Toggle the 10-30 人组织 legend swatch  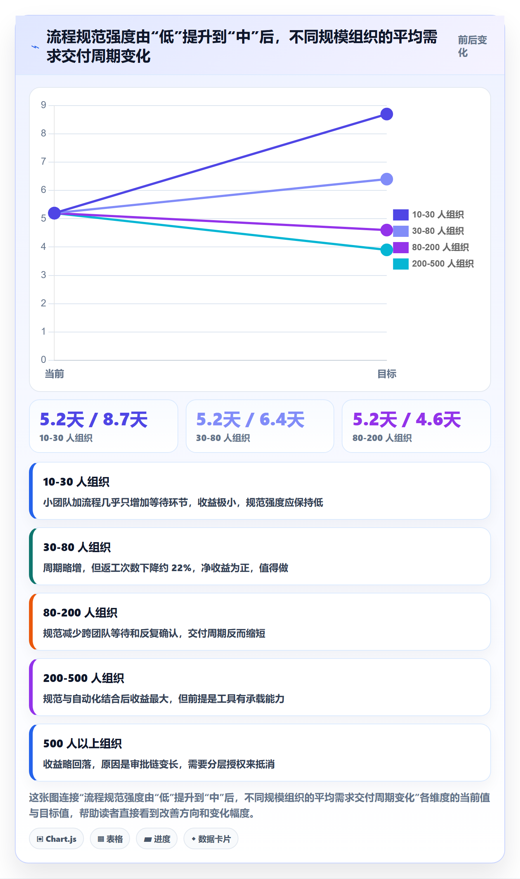pyautogui.click(x=400, y=215)
